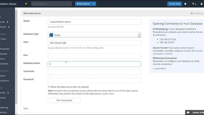The width and height of the screenshot is (204, 115).
Task: Open Queries in the sidebar
Action: (4, 54)
